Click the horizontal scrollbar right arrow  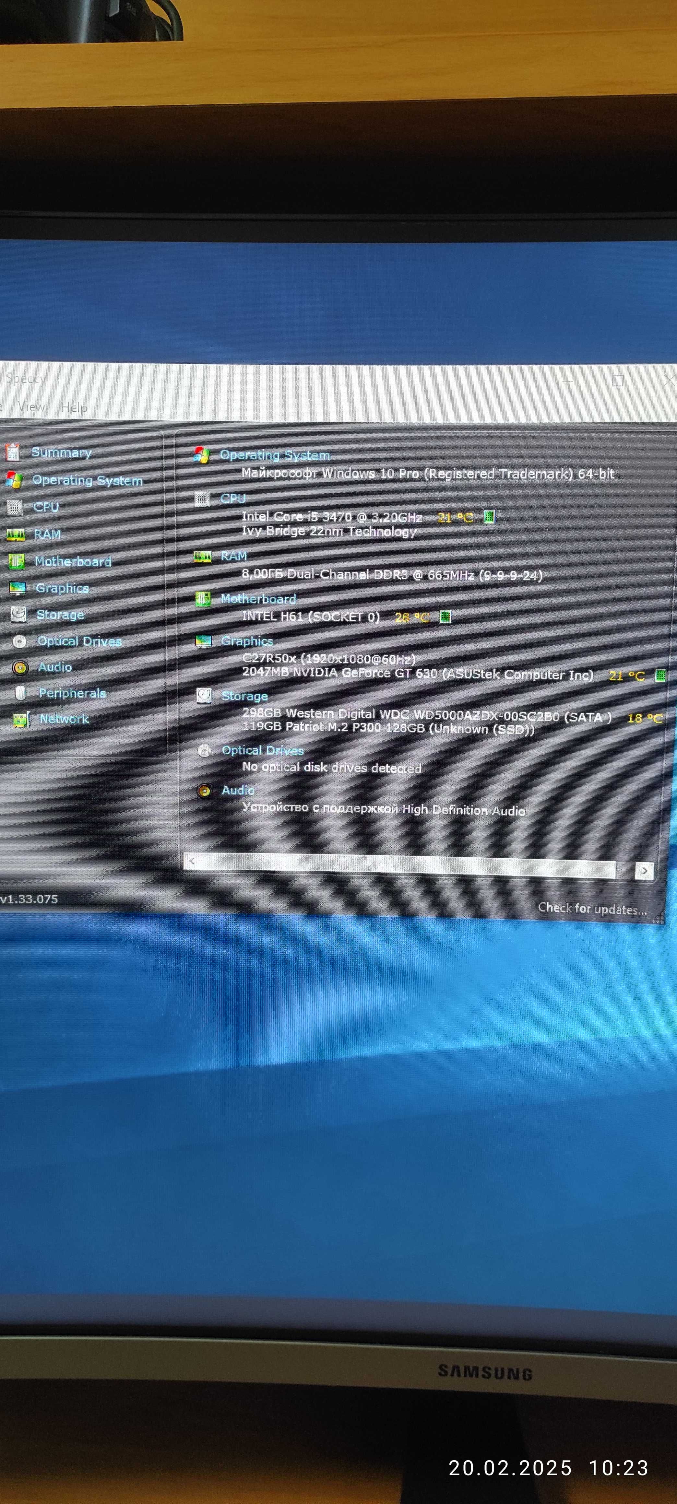644,871
